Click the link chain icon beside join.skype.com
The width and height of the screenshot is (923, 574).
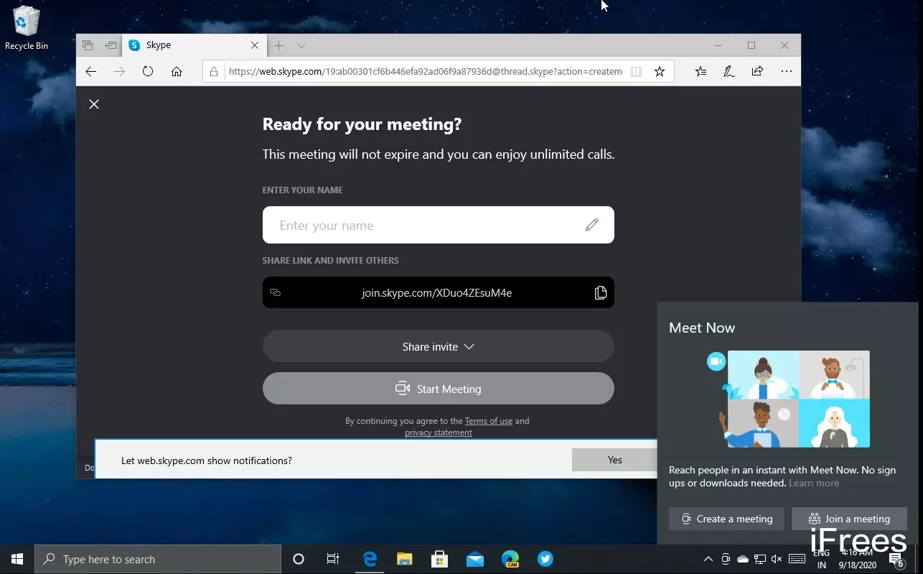click(x=275, y=292)
